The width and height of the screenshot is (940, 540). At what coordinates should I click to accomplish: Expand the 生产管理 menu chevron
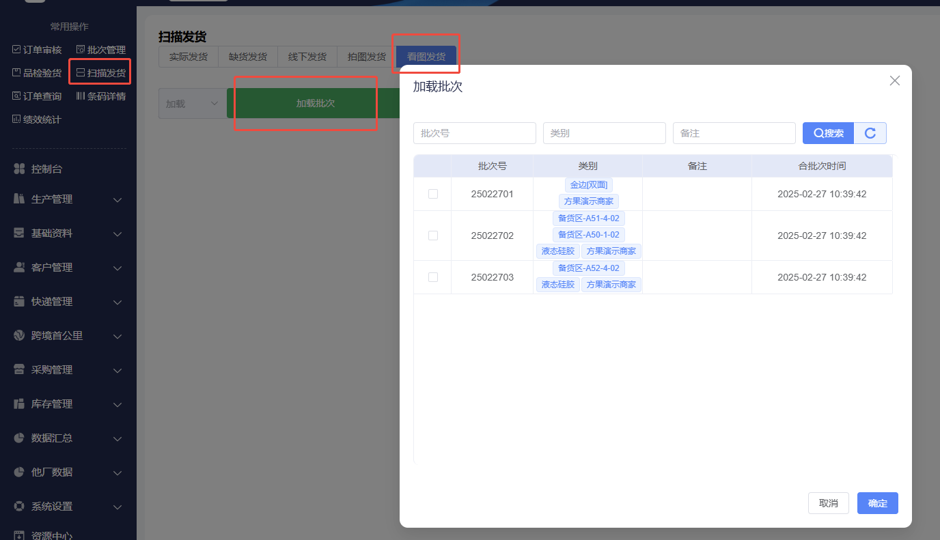click(117, 200)
